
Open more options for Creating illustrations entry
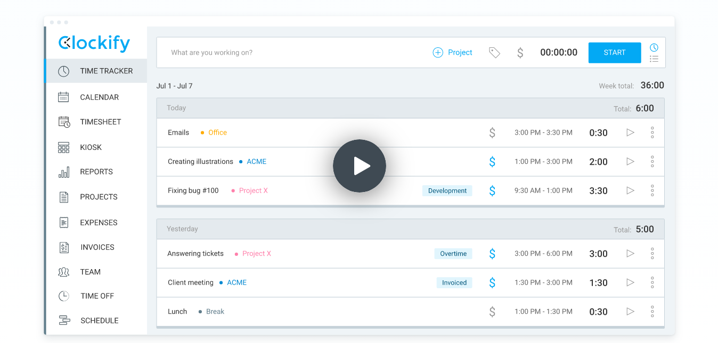click(652, 162)
